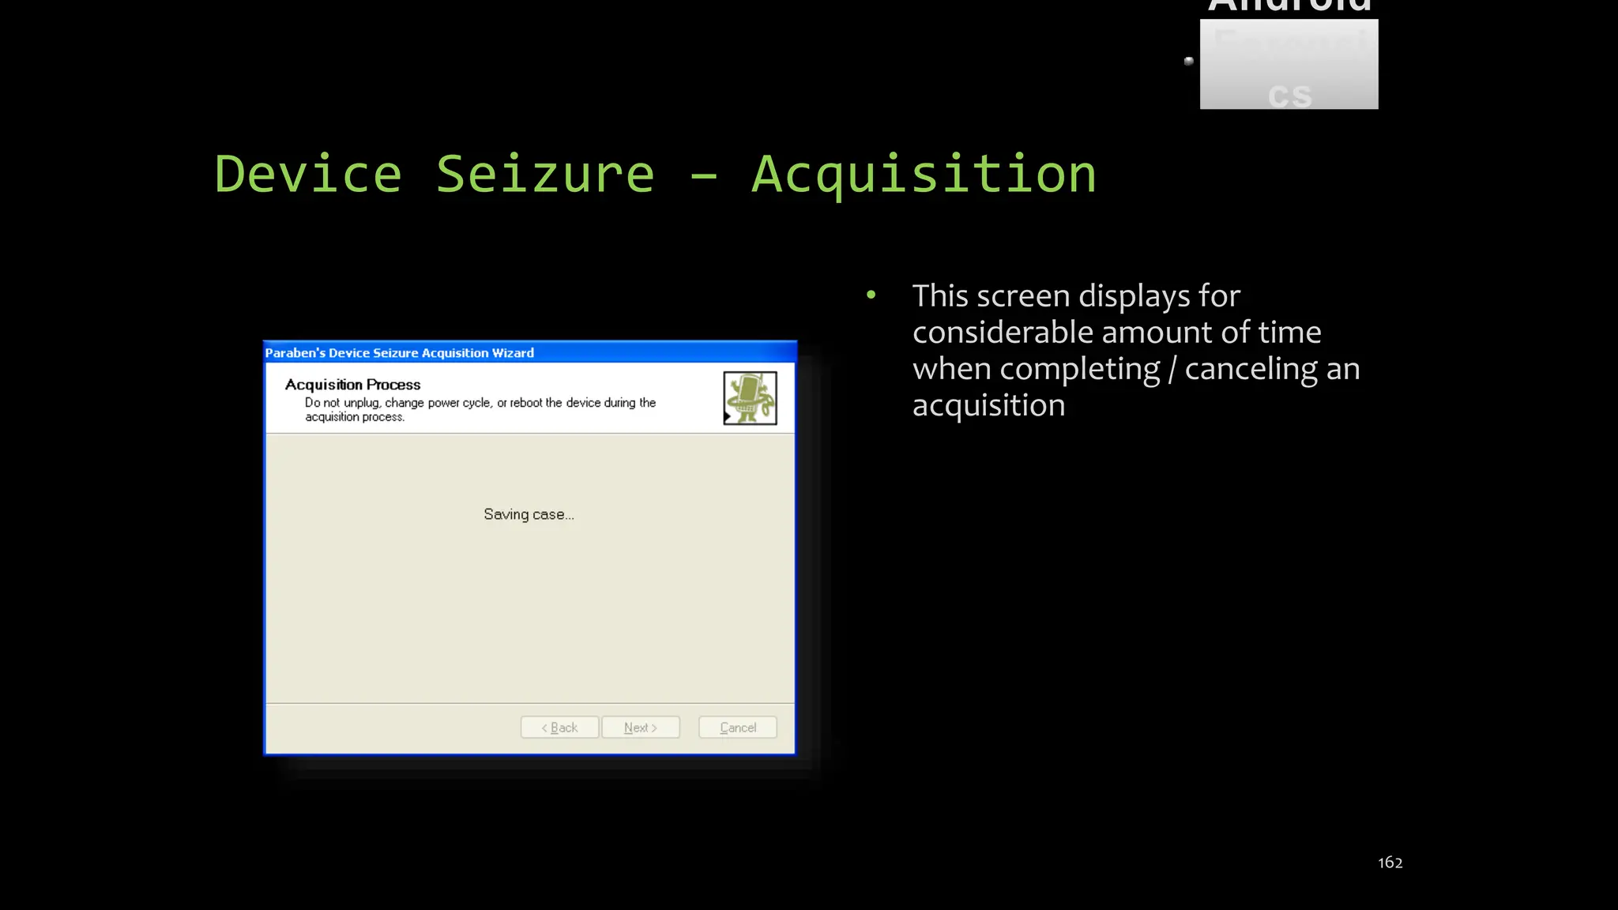Click the empty beige wizard body area
Screen dimensions: 1618x910
[529, 616]
